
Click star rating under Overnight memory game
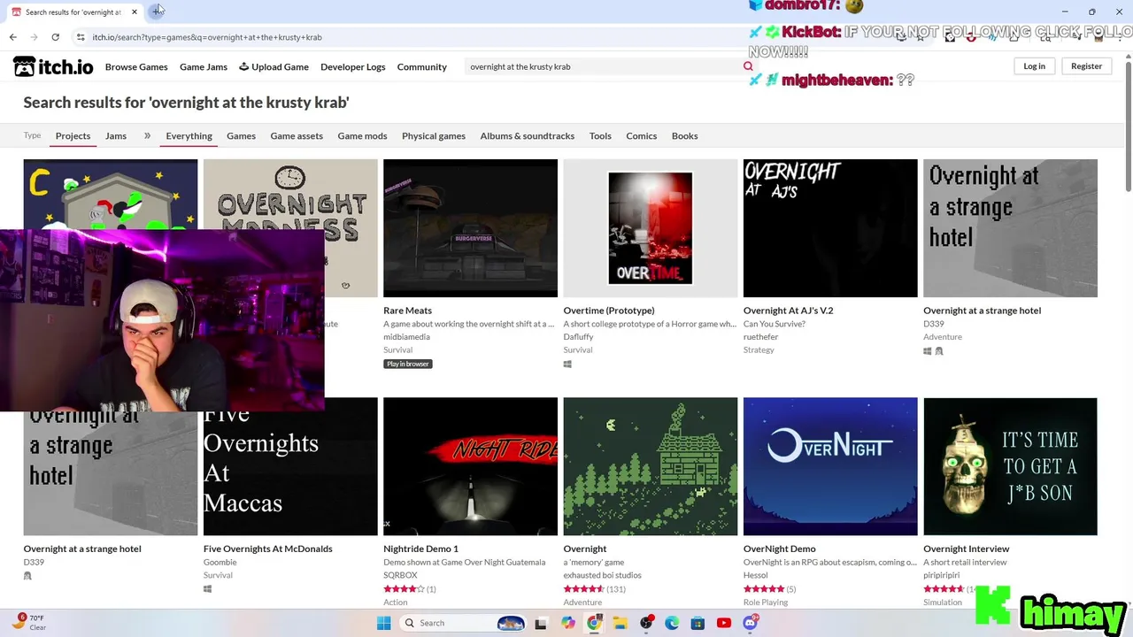pos(583,589)
